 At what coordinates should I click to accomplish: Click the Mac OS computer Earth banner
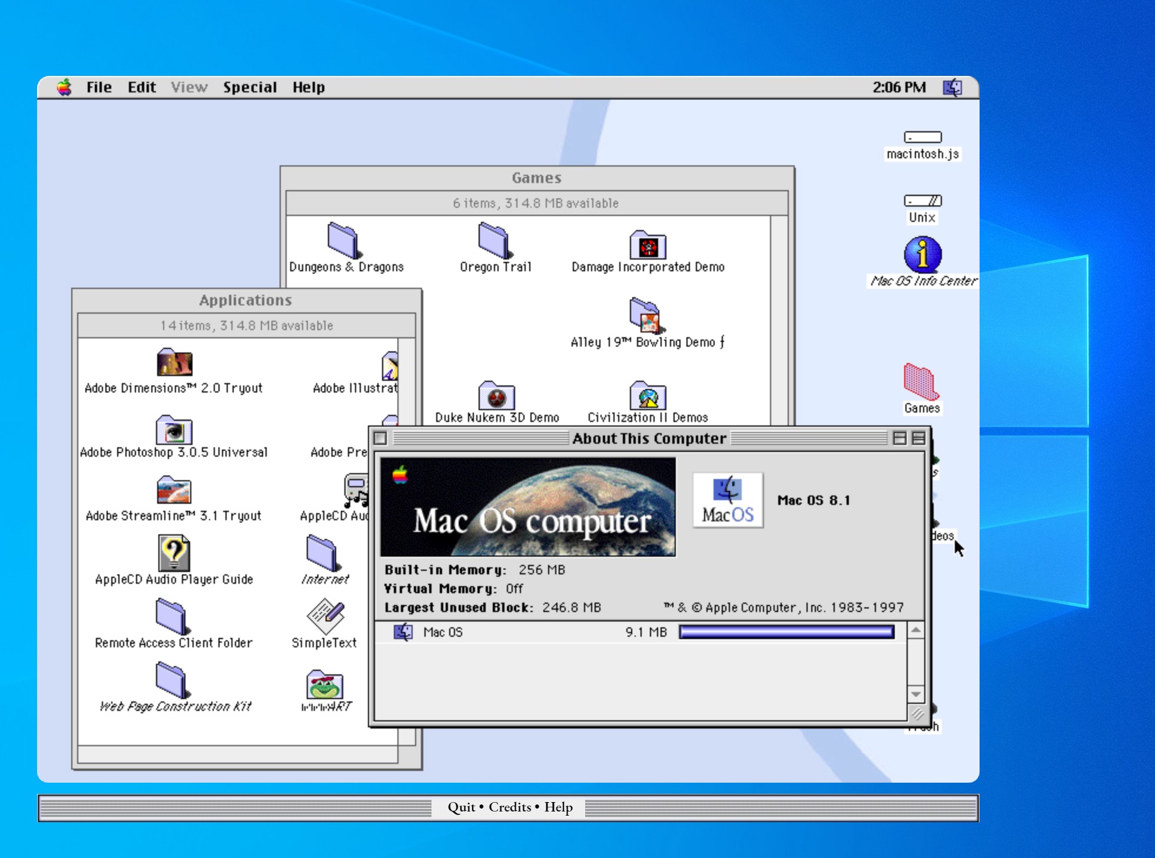[x=528, y=507]
